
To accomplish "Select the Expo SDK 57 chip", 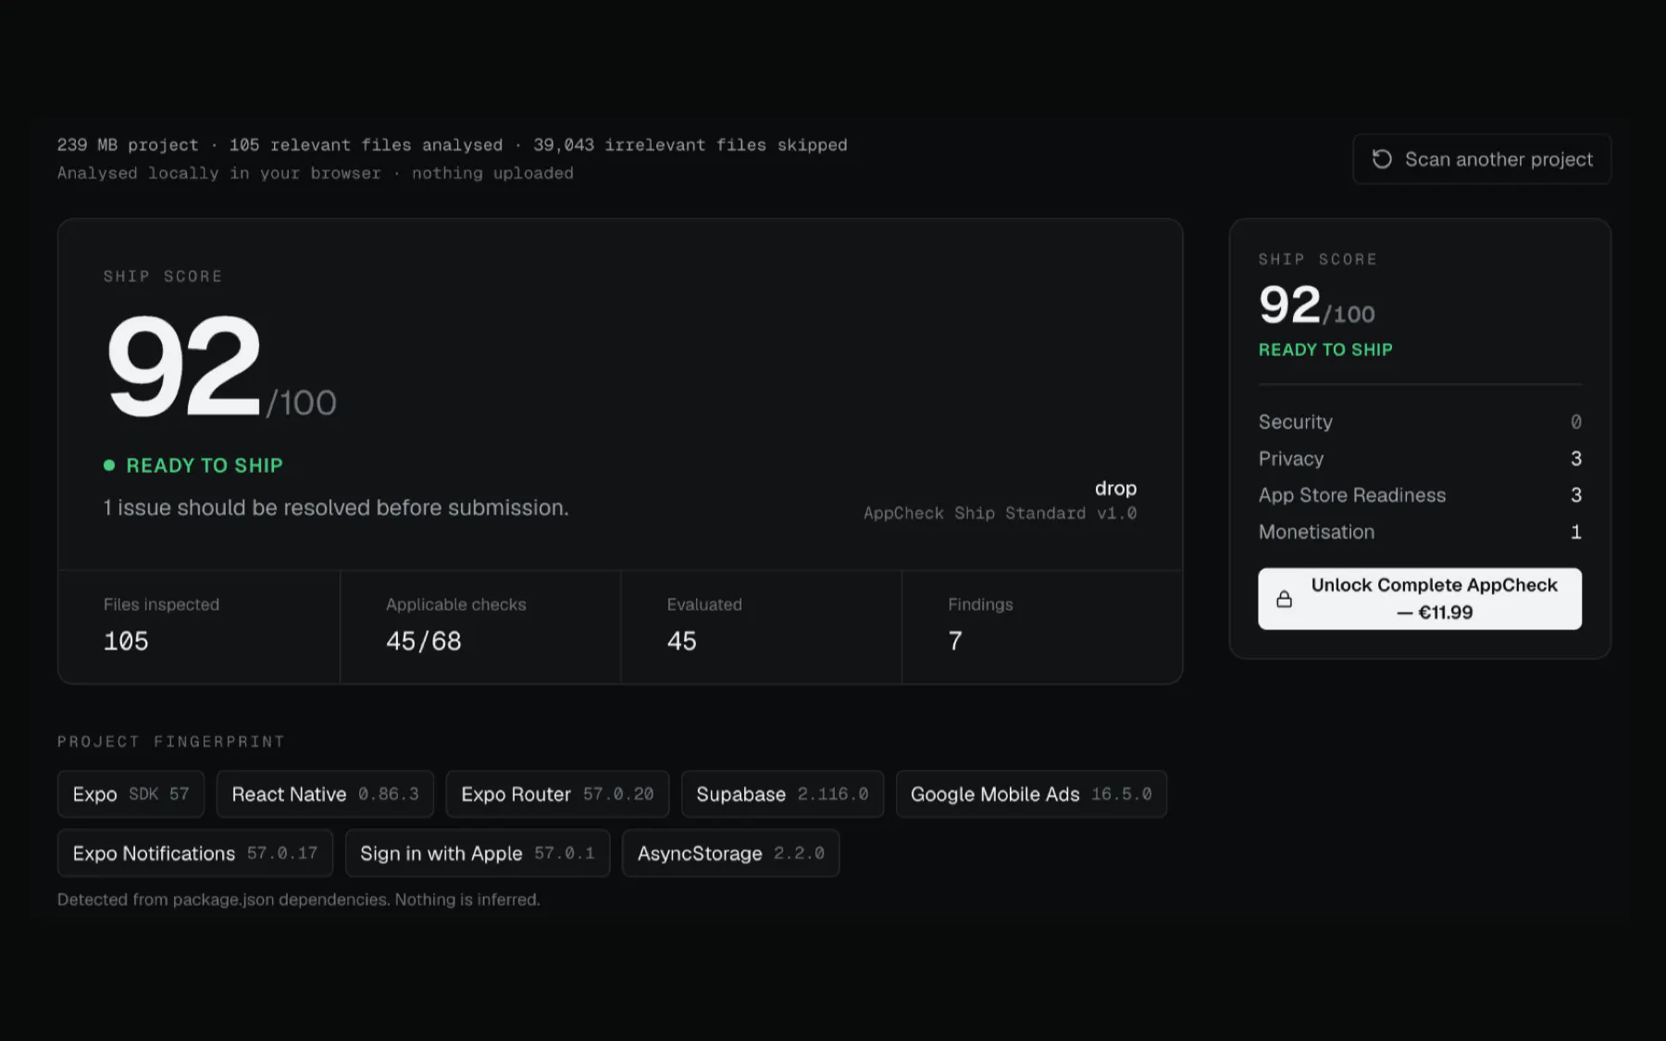I will click(x=131, y=794).
